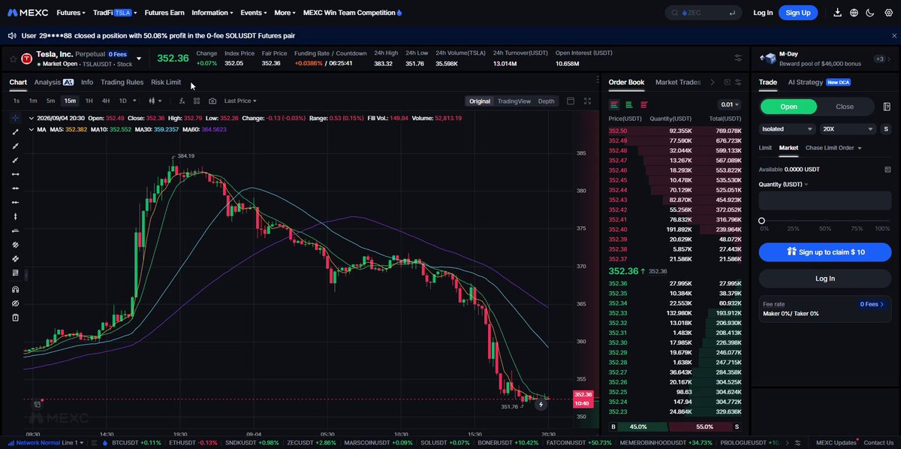Open the Last Price dropdown

[x=240, y=101]
